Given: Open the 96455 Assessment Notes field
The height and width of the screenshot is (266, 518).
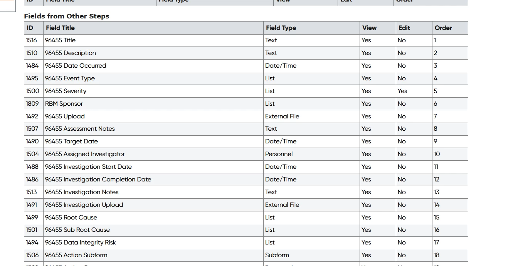Looking at the screenshot, I should 80,129.
